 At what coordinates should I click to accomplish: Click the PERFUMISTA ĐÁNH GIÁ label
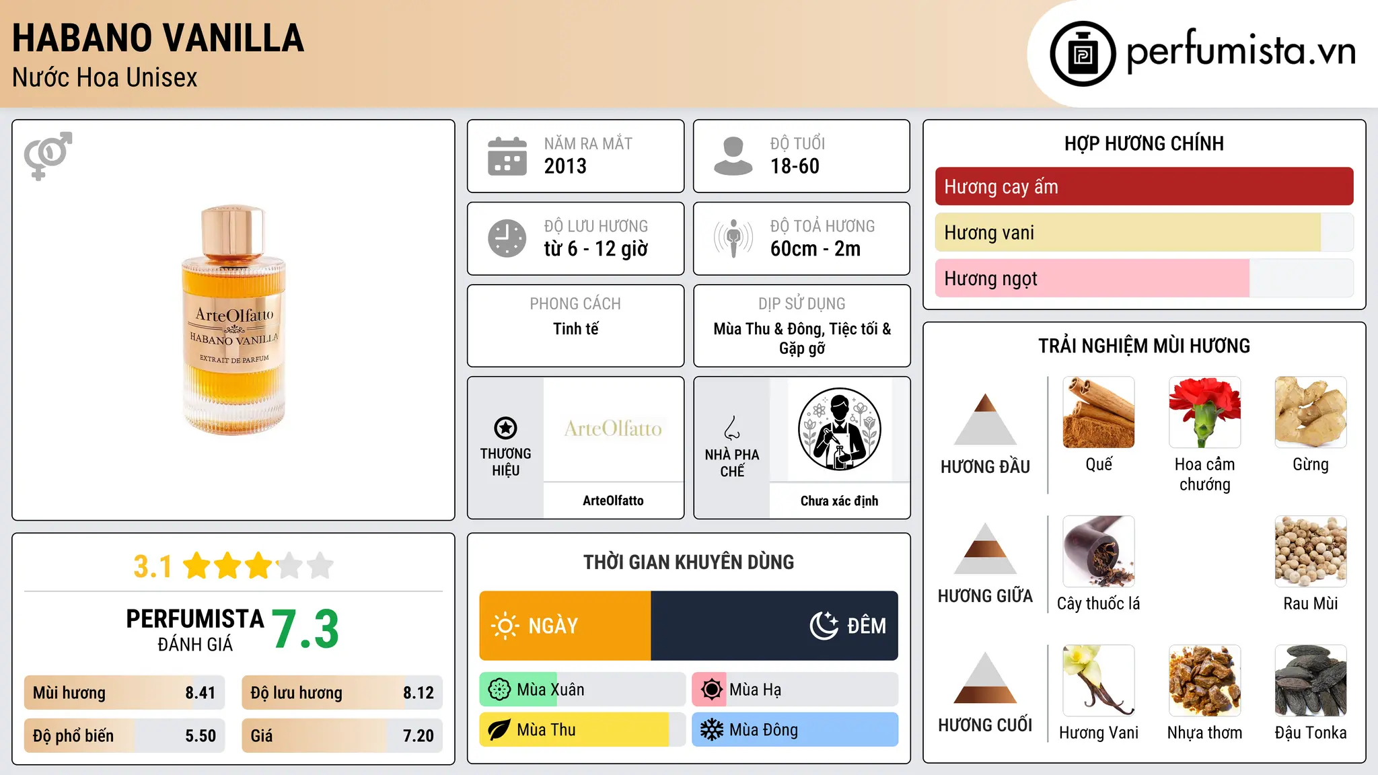pos(195,630)
